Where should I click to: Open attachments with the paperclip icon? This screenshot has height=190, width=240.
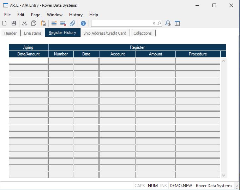pos(72,23)
